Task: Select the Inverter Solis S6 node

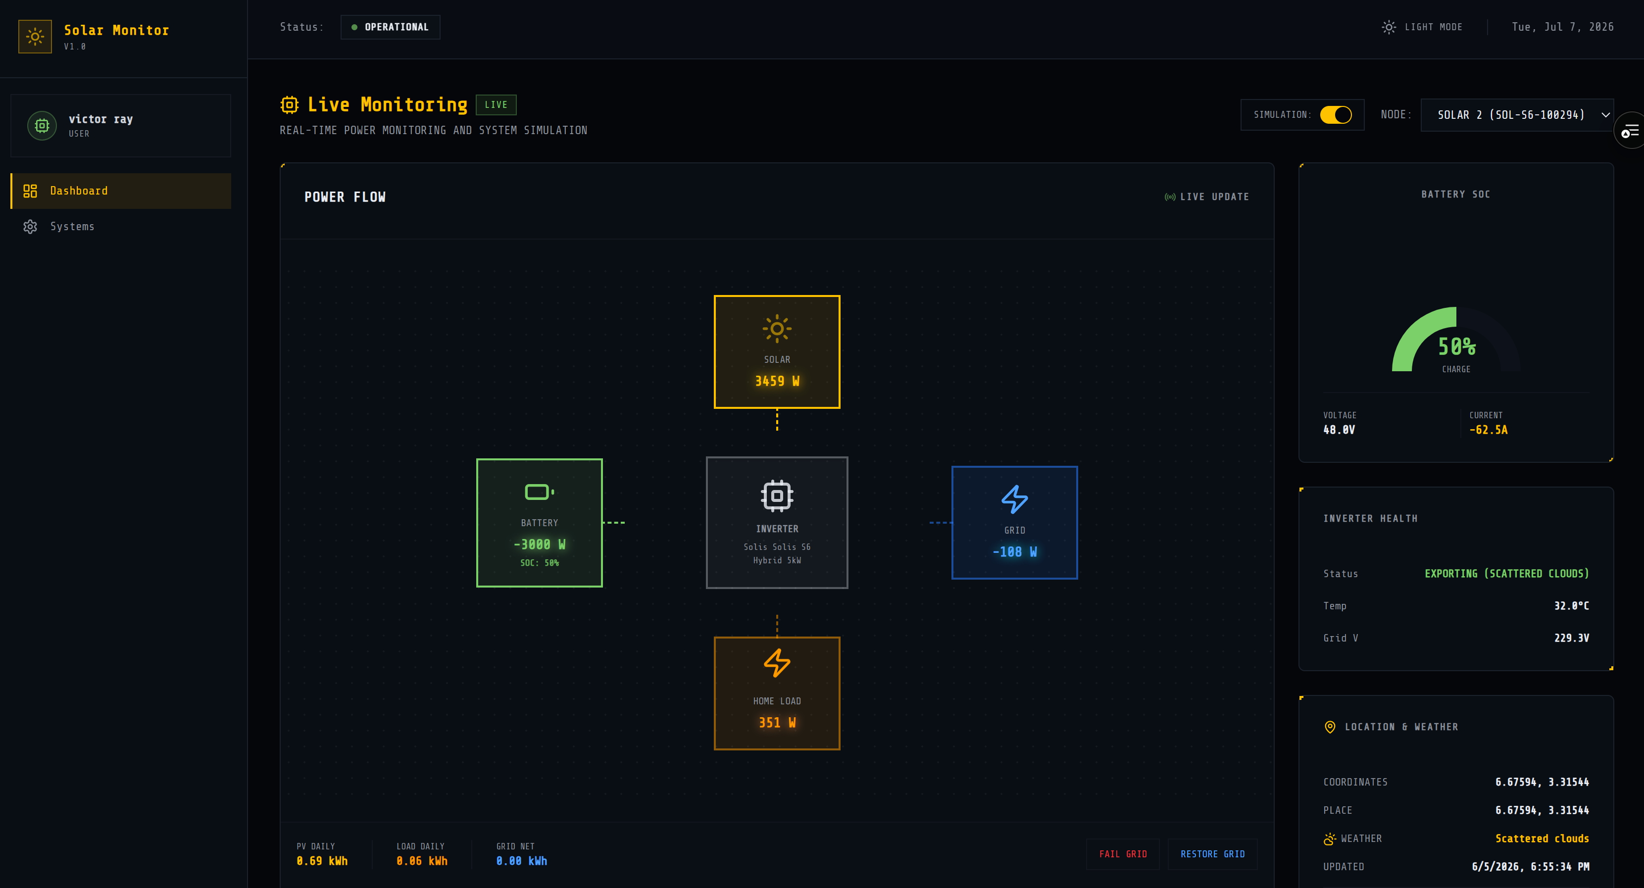Action: 777,523
